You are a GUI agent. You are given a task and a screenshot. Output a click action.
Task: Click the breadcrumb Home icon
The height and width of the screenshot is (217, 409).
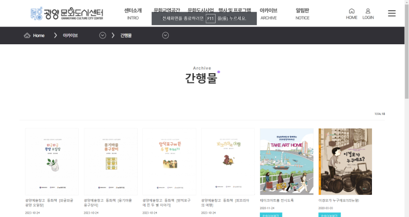pyautogui.click(x=27, y=36)
